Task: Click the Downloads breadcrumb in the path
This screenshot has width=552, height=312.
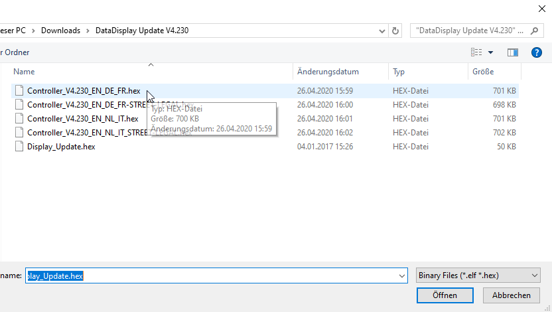Action: point(60,31)
